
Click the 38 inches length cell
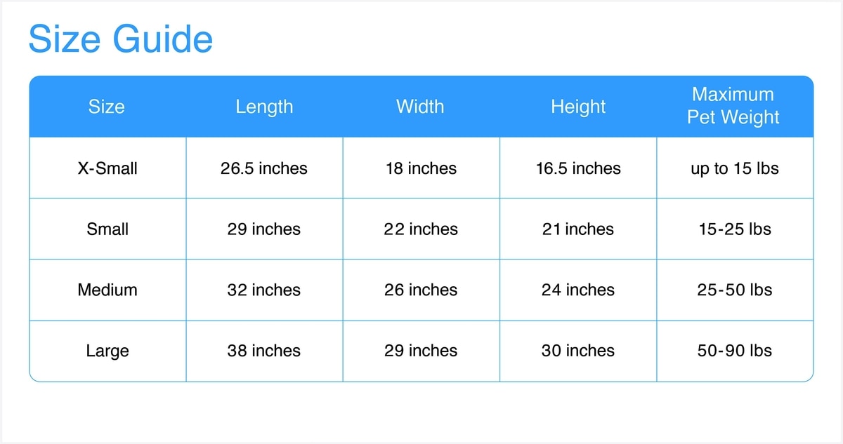coord(264,351)
